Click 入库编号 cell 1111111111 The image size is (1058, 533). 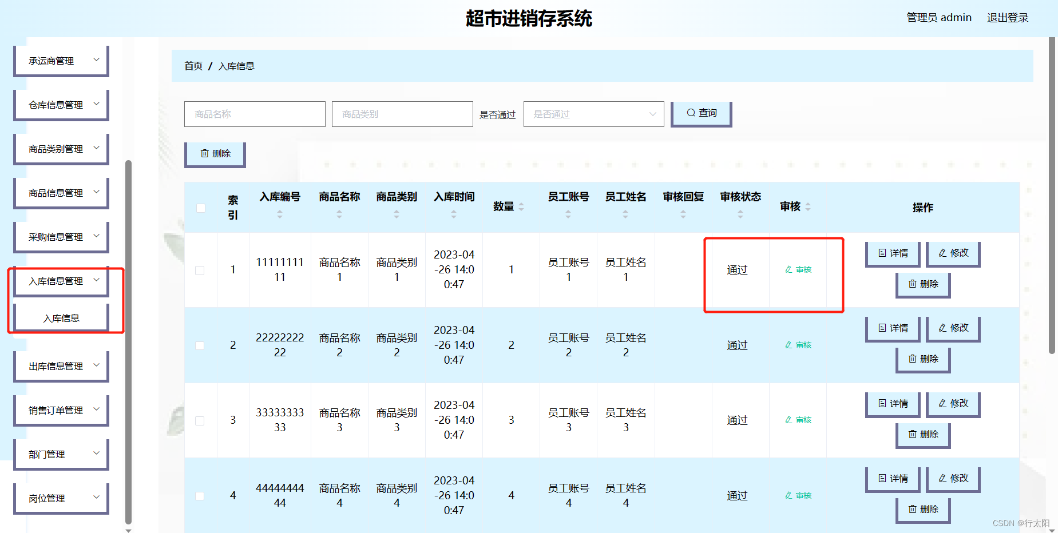280,269
